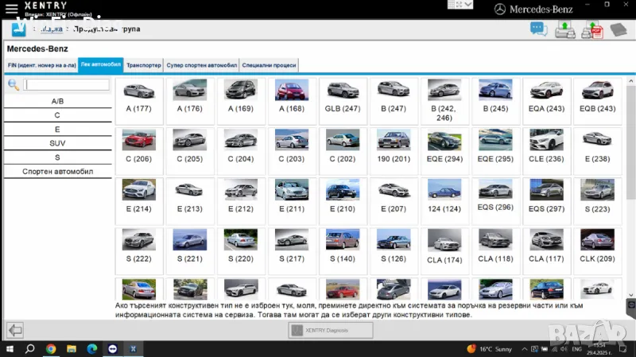Screen dimensions: 636x357
Task: Open the chat feedback icon
Action: pyautogui.click(x=539, y=29)
